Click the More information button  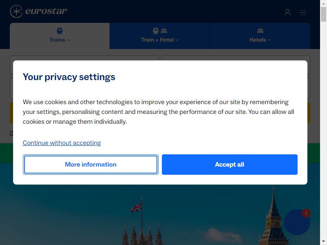tap(91, 165)
